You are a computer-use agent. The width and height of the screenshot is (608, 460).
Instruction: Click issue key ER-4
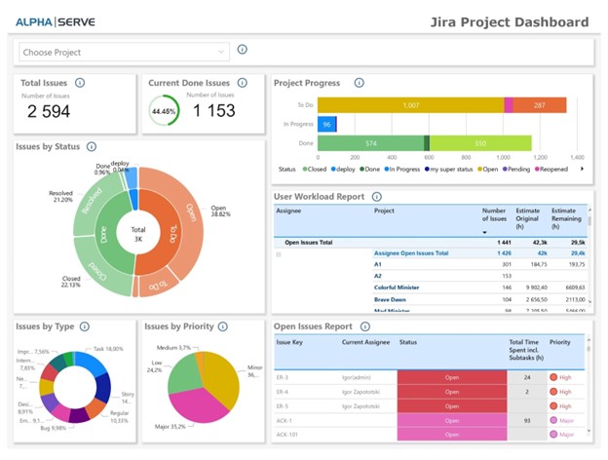point(282,392)
